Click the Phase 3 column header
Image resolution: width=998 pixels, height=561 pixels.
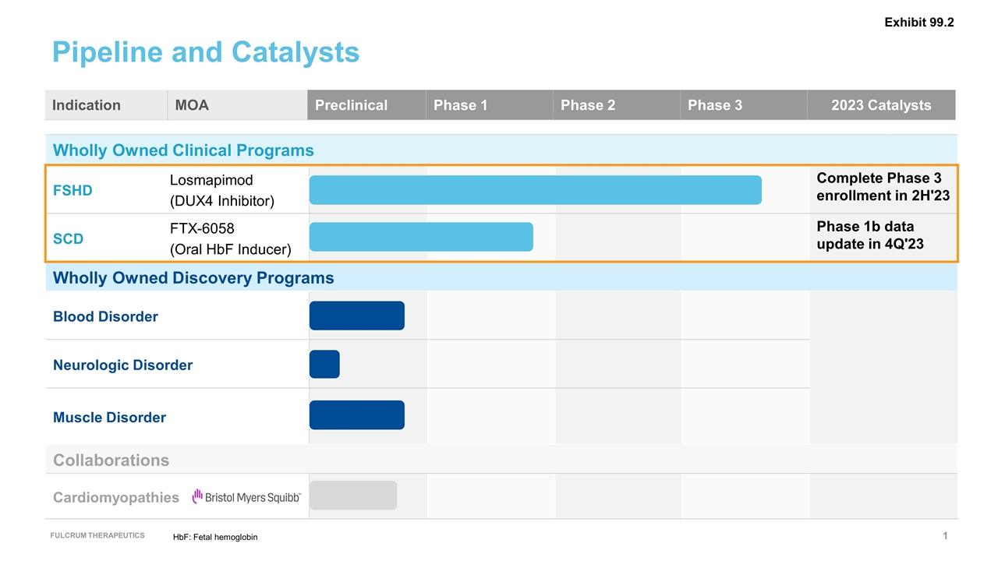[714, 105]
